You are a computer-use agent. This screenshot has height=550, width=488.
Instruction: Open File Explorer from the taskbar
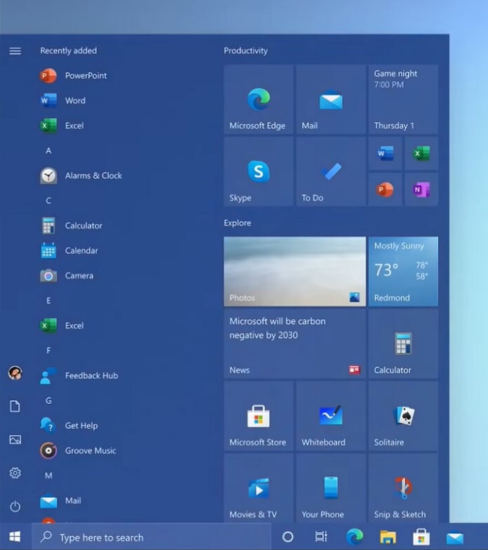pyautogui.click(x=388, y=537)
